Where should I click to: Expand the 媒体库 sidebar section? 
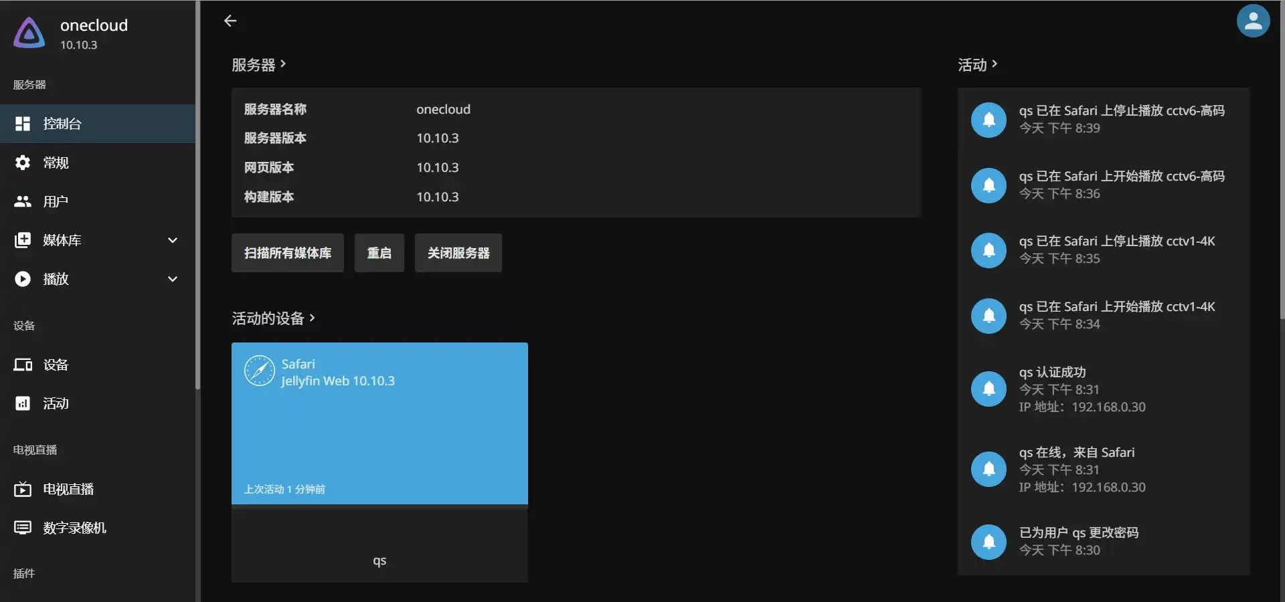click(172, 240)
